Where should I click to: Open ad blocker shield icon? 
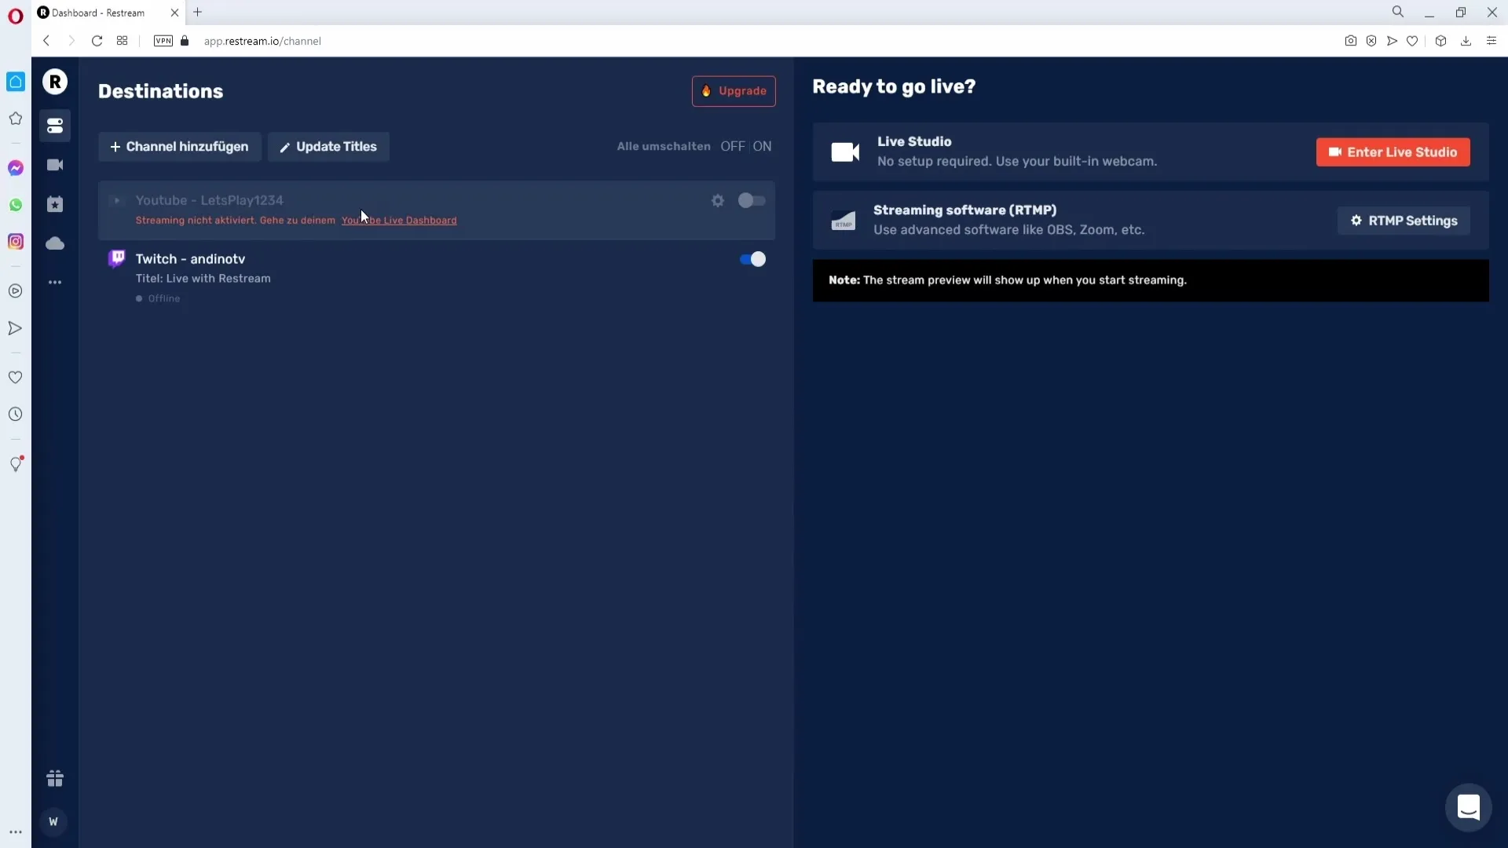tap(1371, 41)
